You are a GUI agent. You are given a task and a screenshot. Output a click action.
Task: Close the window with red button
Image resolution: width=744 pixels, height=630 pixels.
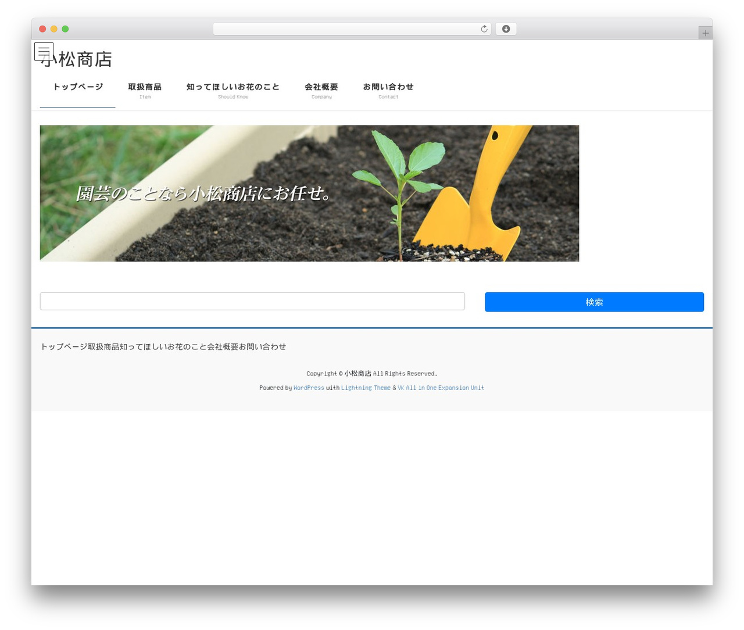coord(42,29)
